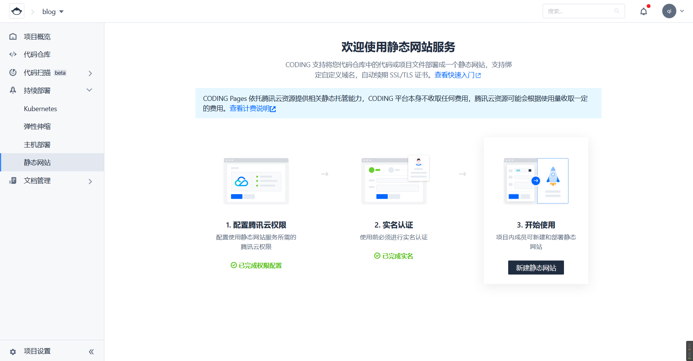
Task: Click the external-link icon after 查看计费说明
Action: click(273, 109)
